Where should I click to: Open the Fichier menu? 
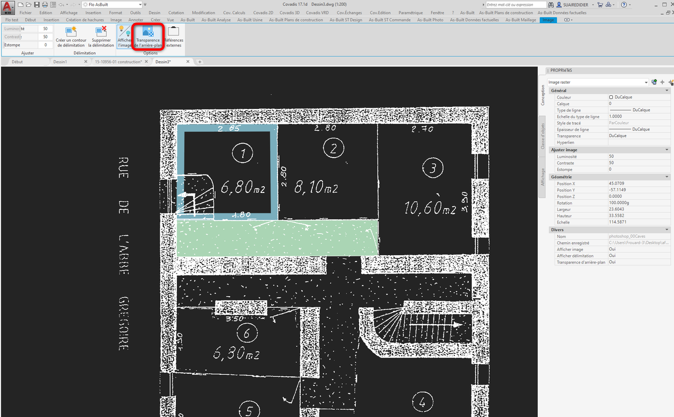point(26,13)
